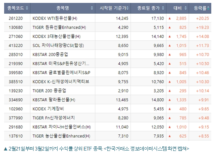215x153 pixels.
Task: Sort by 종목코드 column arrows
Action: point(27,8)
